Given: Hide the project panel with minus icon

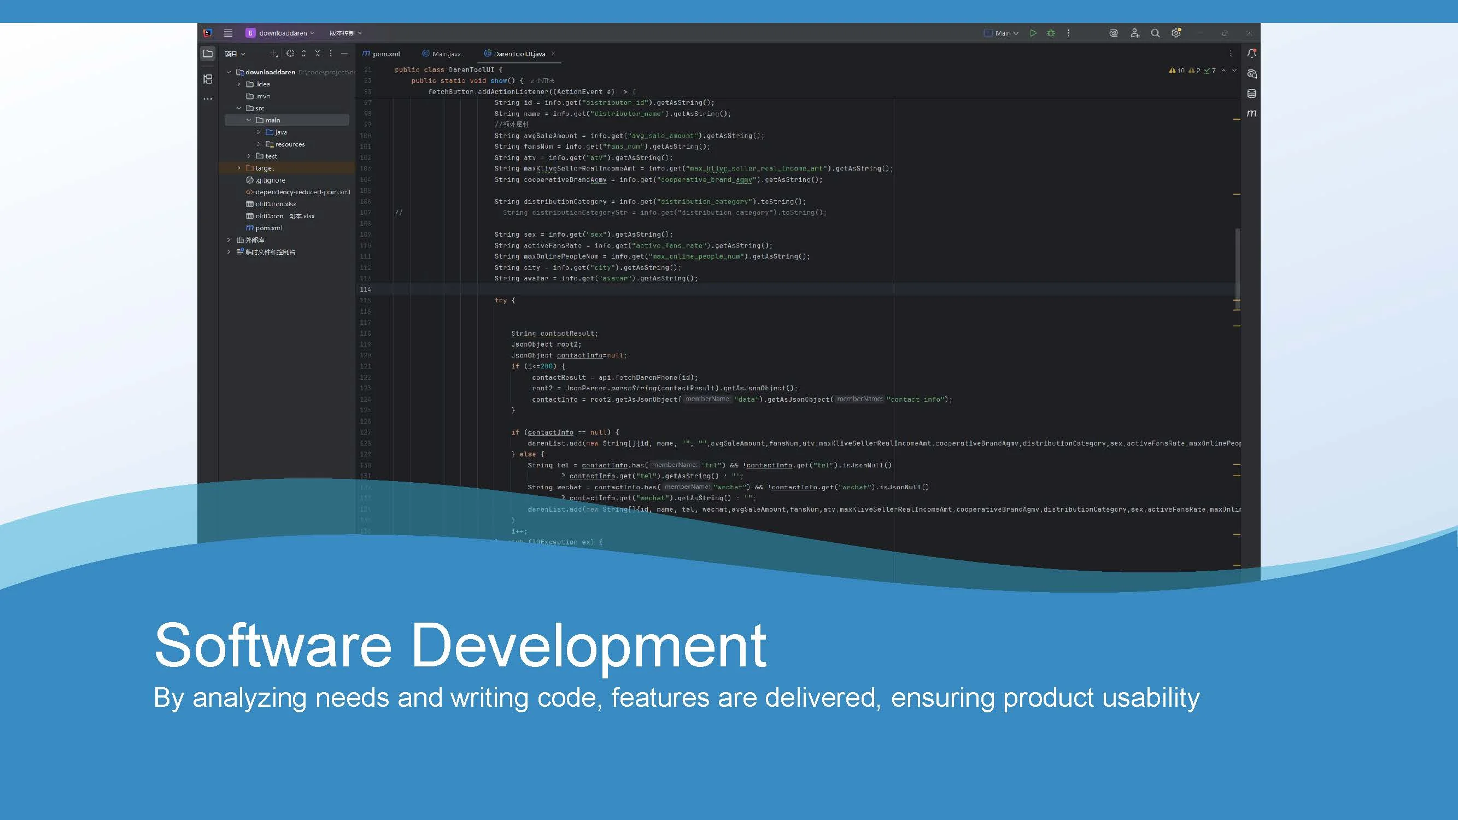Looking at the screenshot, I should (344, 53).
